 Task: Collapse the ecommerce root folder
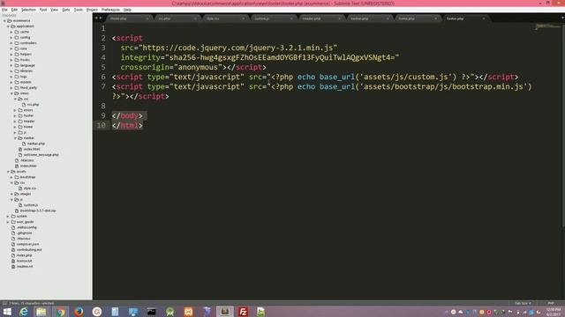pyautogui.click(x=4, y=20)
